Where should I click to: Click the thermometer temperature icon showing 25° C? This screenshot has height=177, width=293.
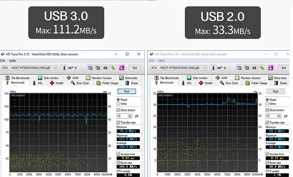coord(64,68)
